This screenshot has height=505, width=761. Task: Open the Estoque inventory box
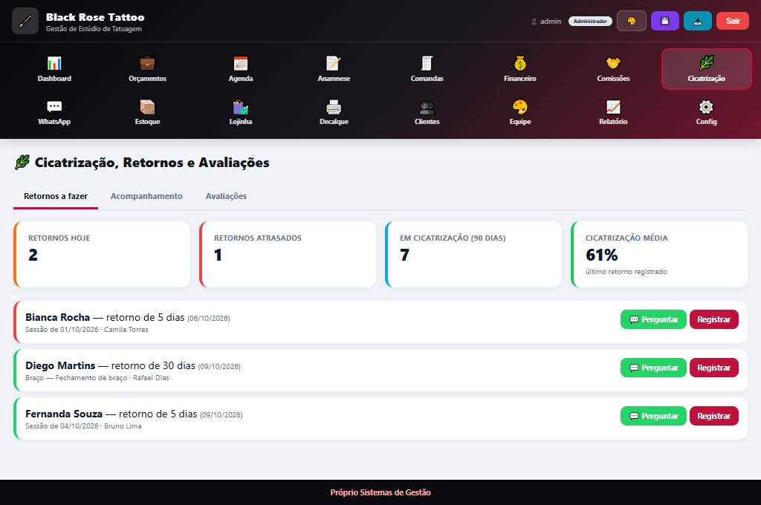click(x=148, y=113)
